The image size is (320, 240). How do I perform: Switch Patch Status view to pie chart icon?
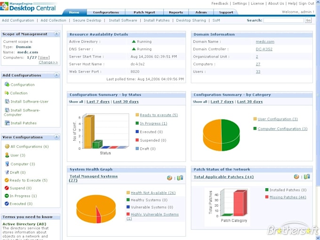click(296, 177)
